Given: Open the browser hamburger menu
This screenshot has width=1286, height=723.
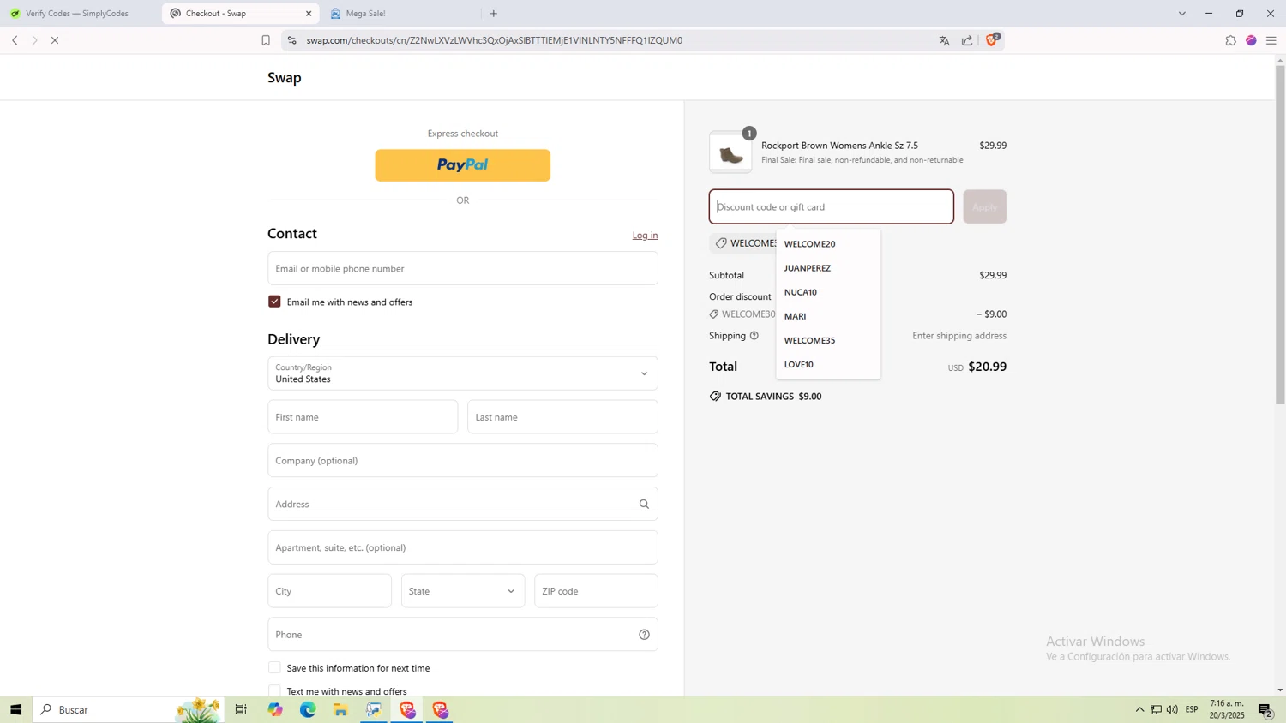Looking at the screenshot, I should (1271, 40).
